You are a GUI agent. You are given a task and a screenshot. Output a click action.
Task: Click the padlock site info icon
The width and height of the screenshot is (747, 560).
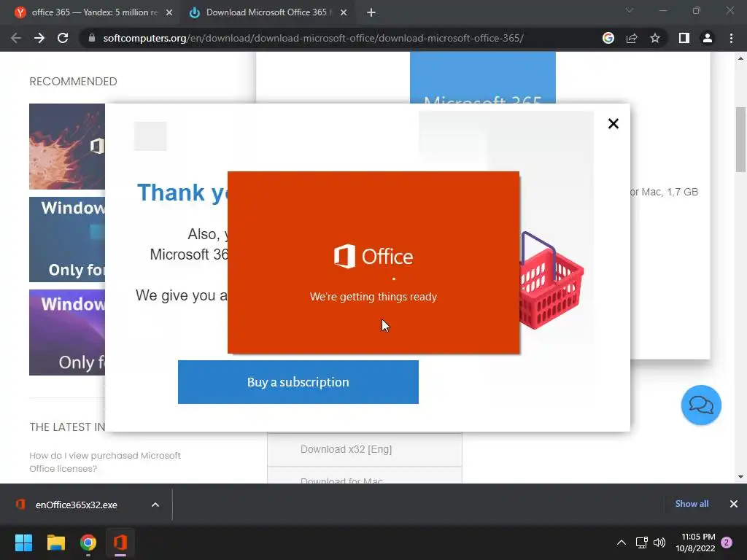(92, 38)
